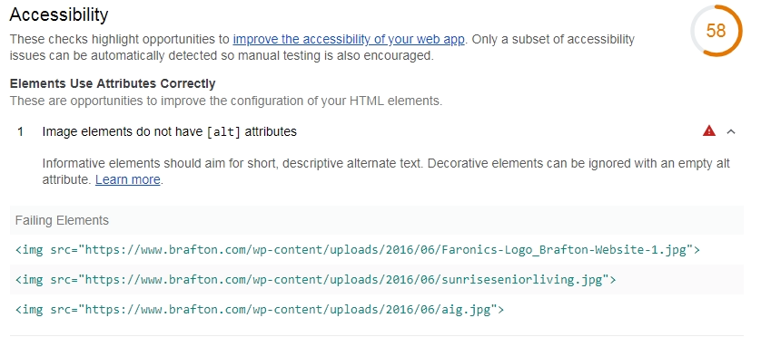The width and height of the screenshot is (761, 337).
Task: Open the Learn more link
Action: (x=128, y=179)
